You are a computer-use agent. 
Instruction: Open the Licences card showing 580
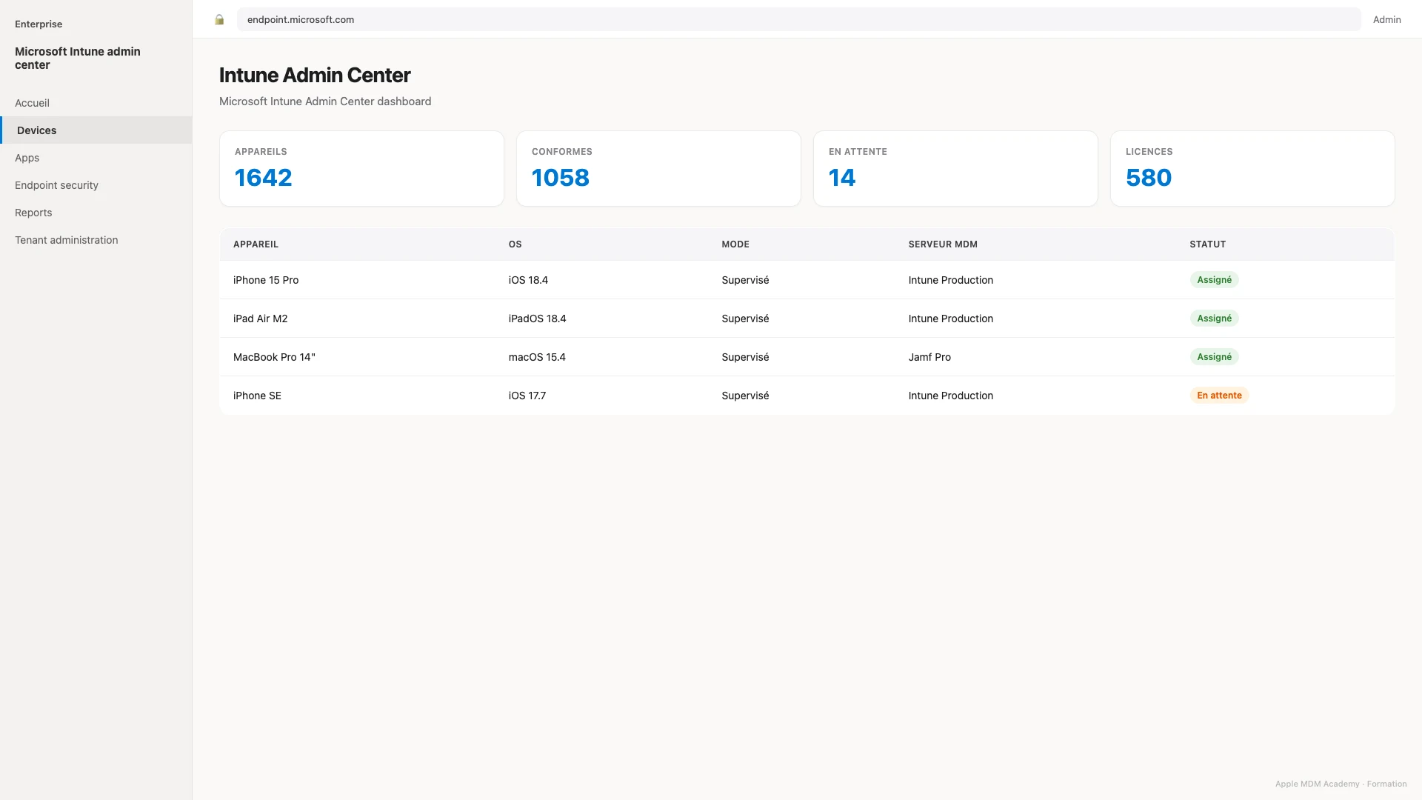pos(1252,169)
